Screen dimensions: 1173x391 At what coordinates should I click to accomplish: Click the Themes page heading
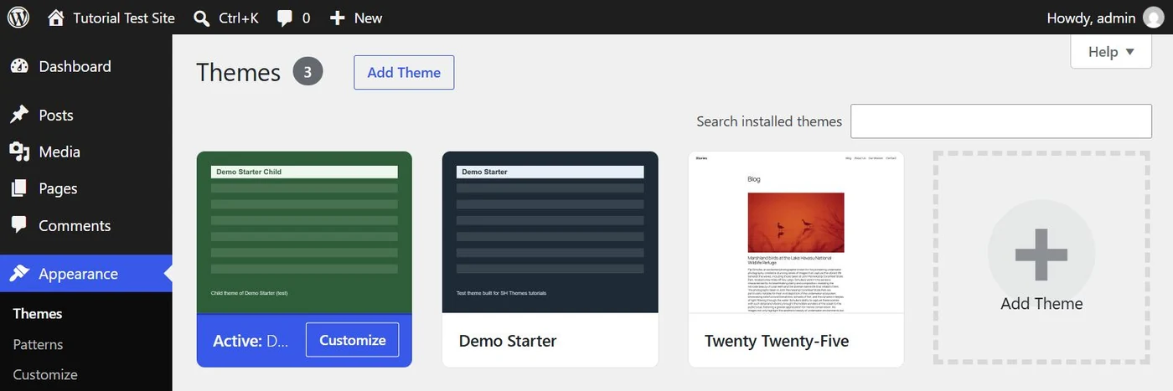(x=238, y=73)
